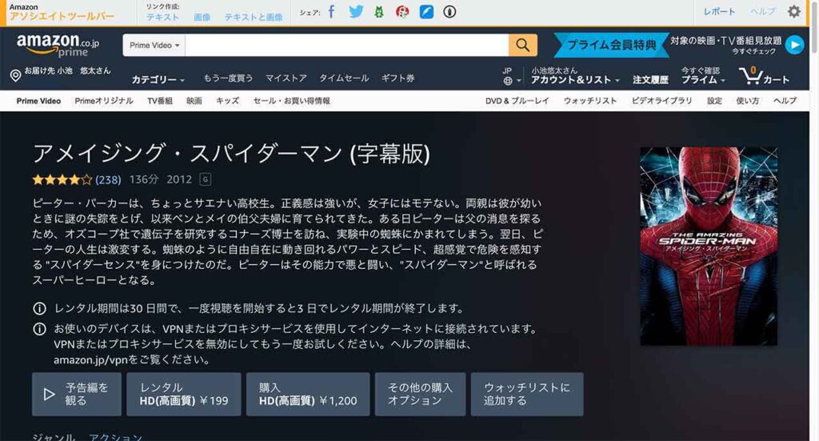Image resolution: width=819 pixels, height=441 pixels.
Task: Open associate toolbar settings gear
Action: 793,12
